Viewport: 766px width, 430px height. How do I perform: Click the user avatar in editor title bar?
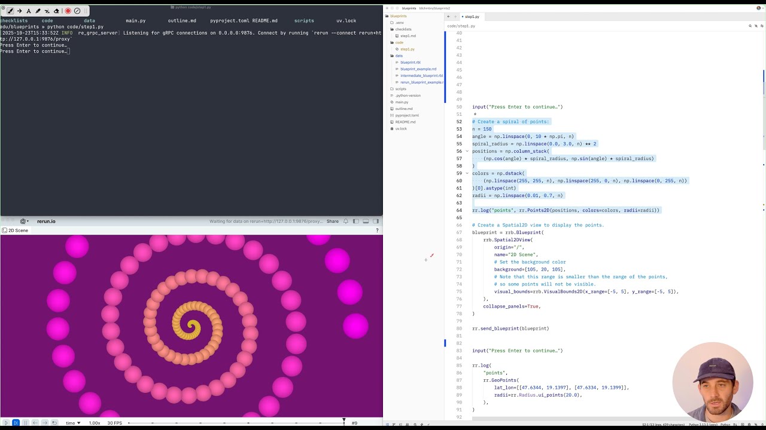pyautogui.click(x=759, y=8)
